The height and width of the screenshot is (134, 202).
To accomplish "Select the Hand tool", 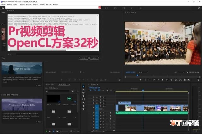I will pyautogui.click(x=83, y=106).
